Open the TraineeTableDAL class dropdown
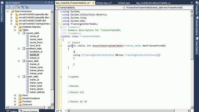Image resolution: width=199 pixels, height=112 pixels. [123, 8]
